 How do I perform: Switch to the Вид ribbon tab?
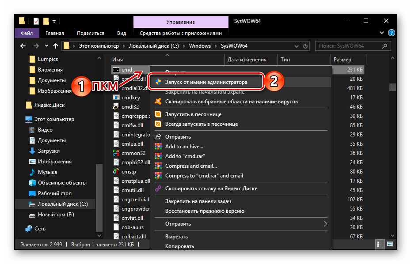click(122, 33)
